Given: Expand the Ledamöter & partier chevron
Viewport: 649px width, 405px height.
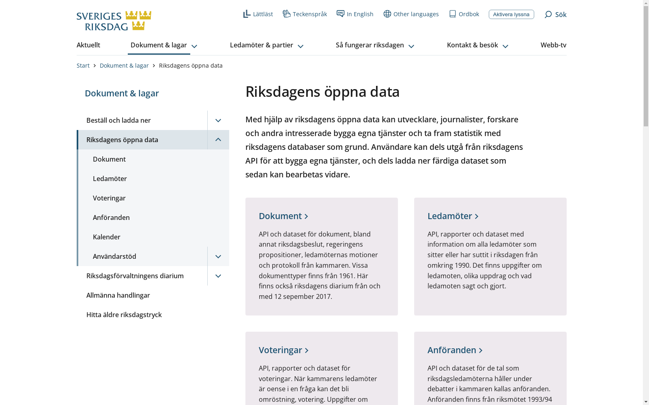Looking at the screenshot, I should (301, 46).
